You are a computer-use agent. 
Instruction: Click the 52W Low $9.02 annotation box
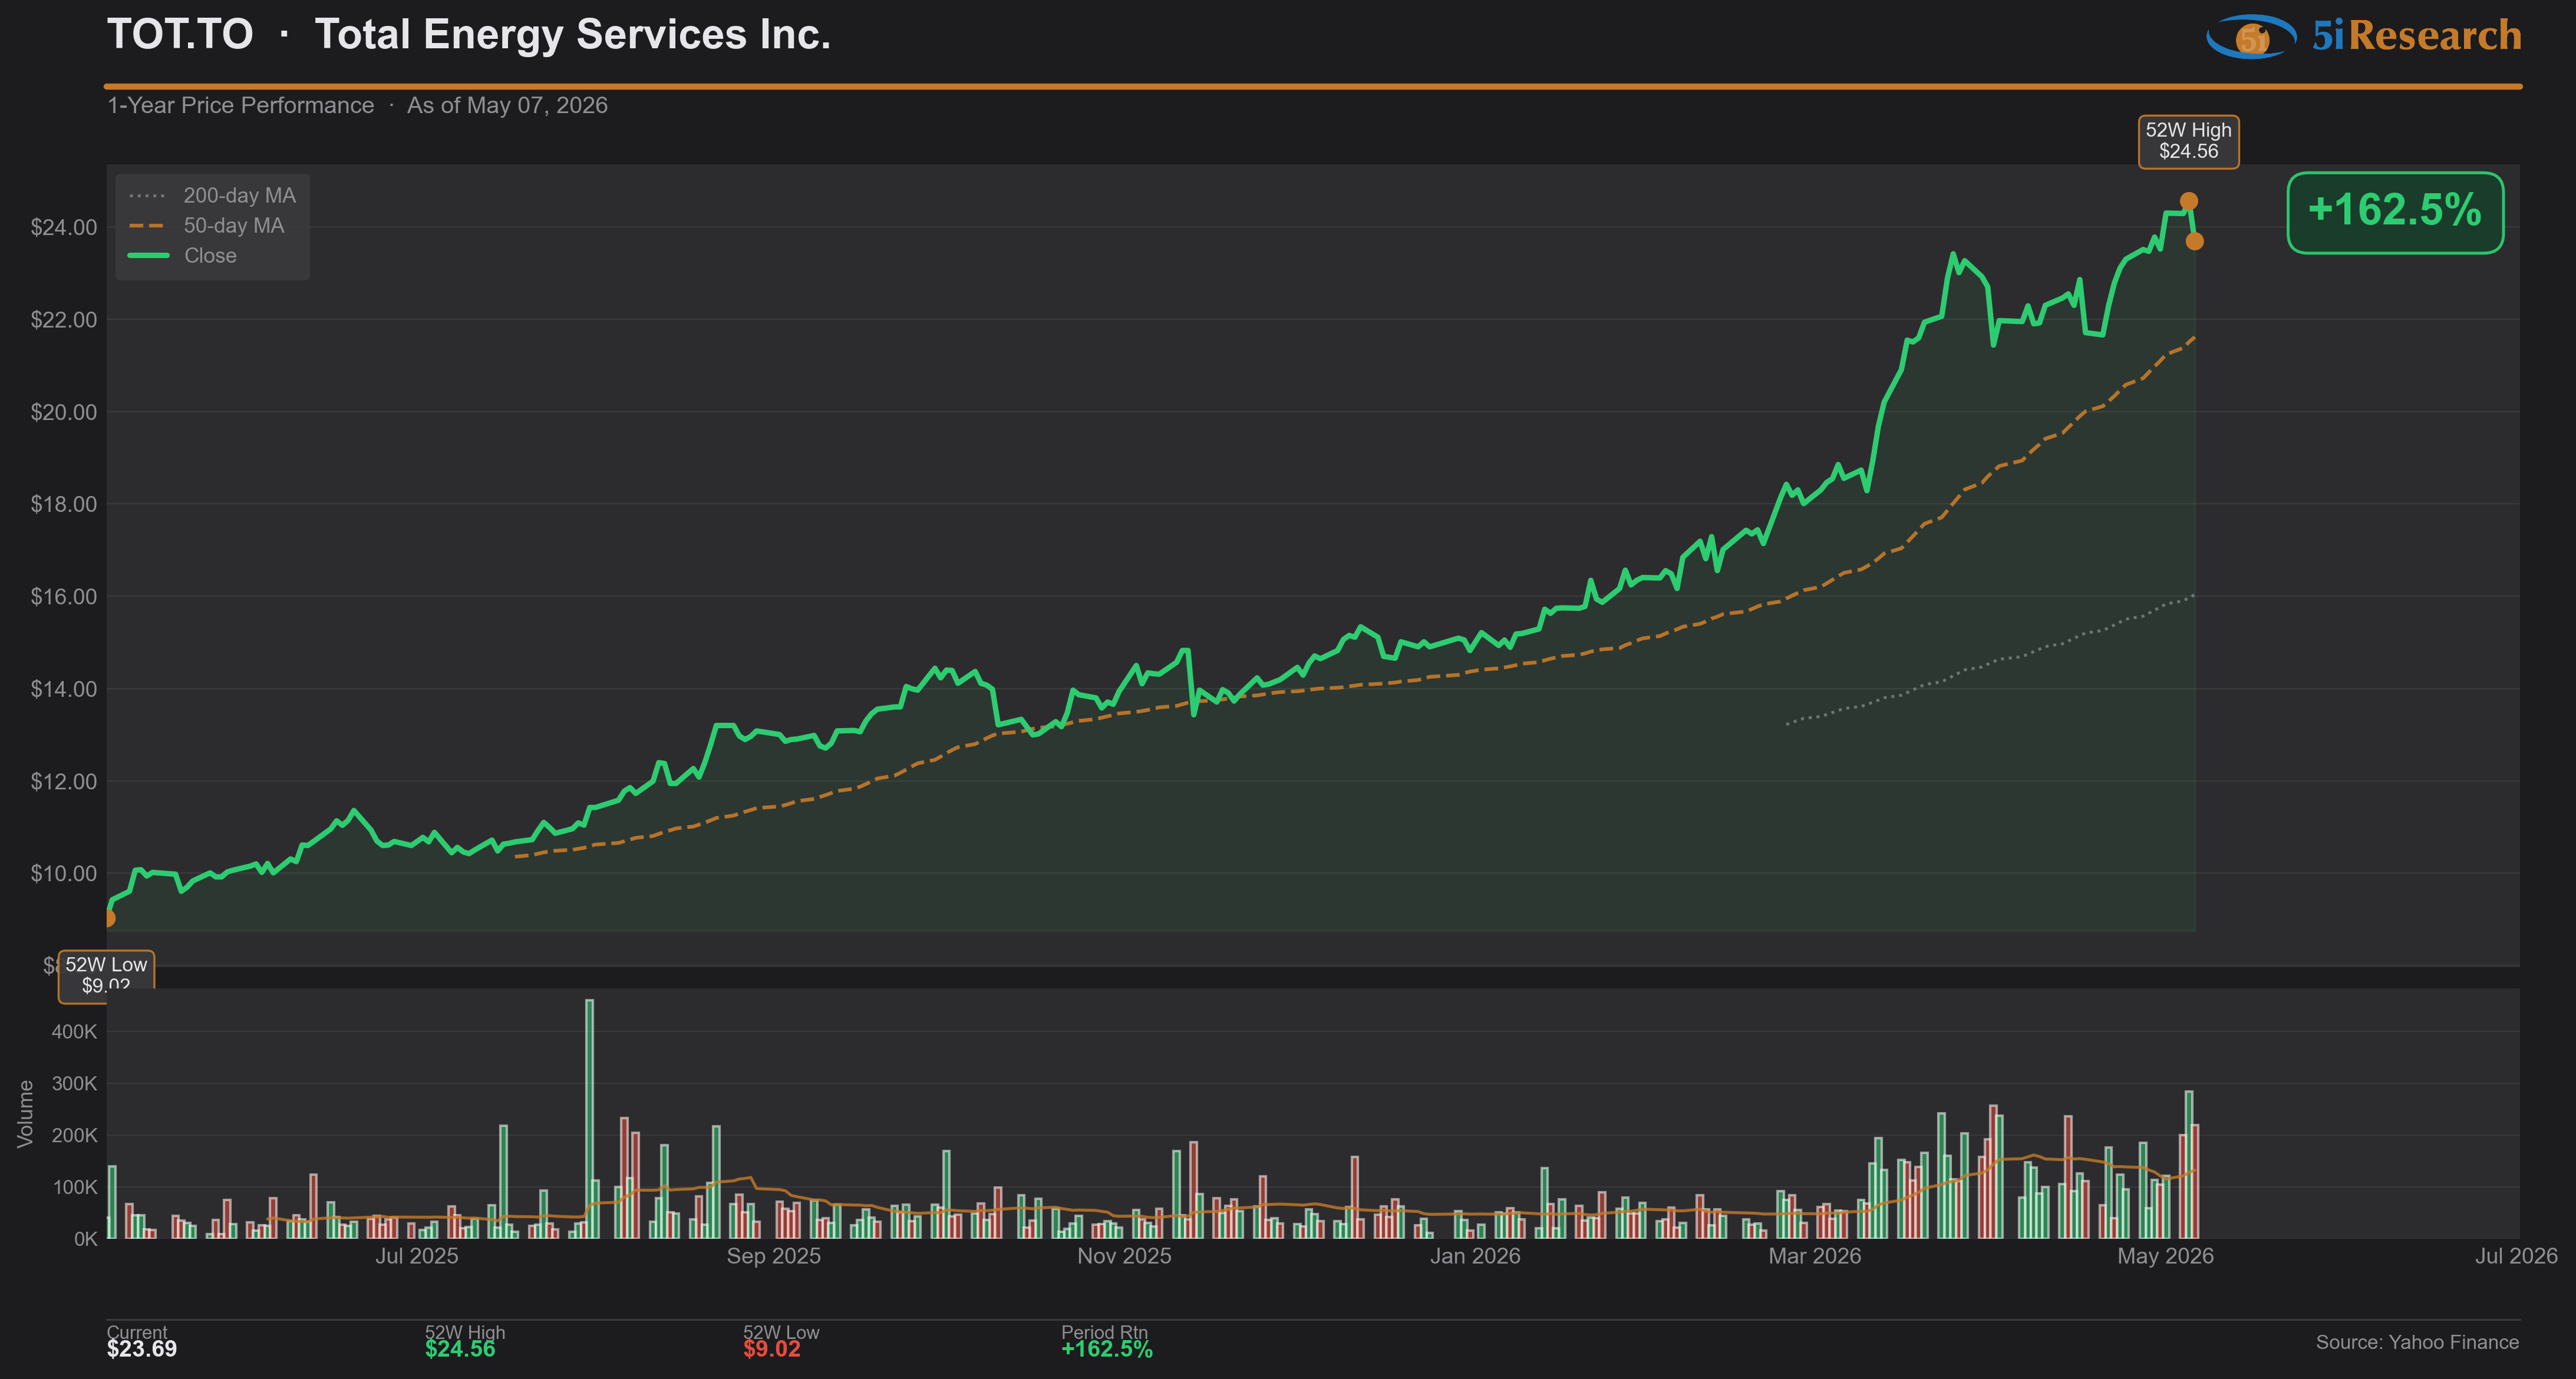coord(106,974)
